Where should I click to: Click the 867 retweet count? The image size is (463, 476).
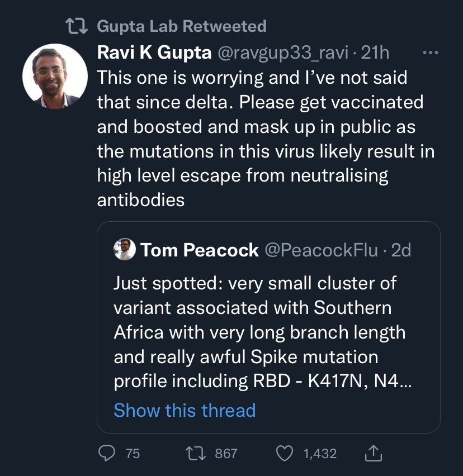pyautogui.click(x=226, y=453)
